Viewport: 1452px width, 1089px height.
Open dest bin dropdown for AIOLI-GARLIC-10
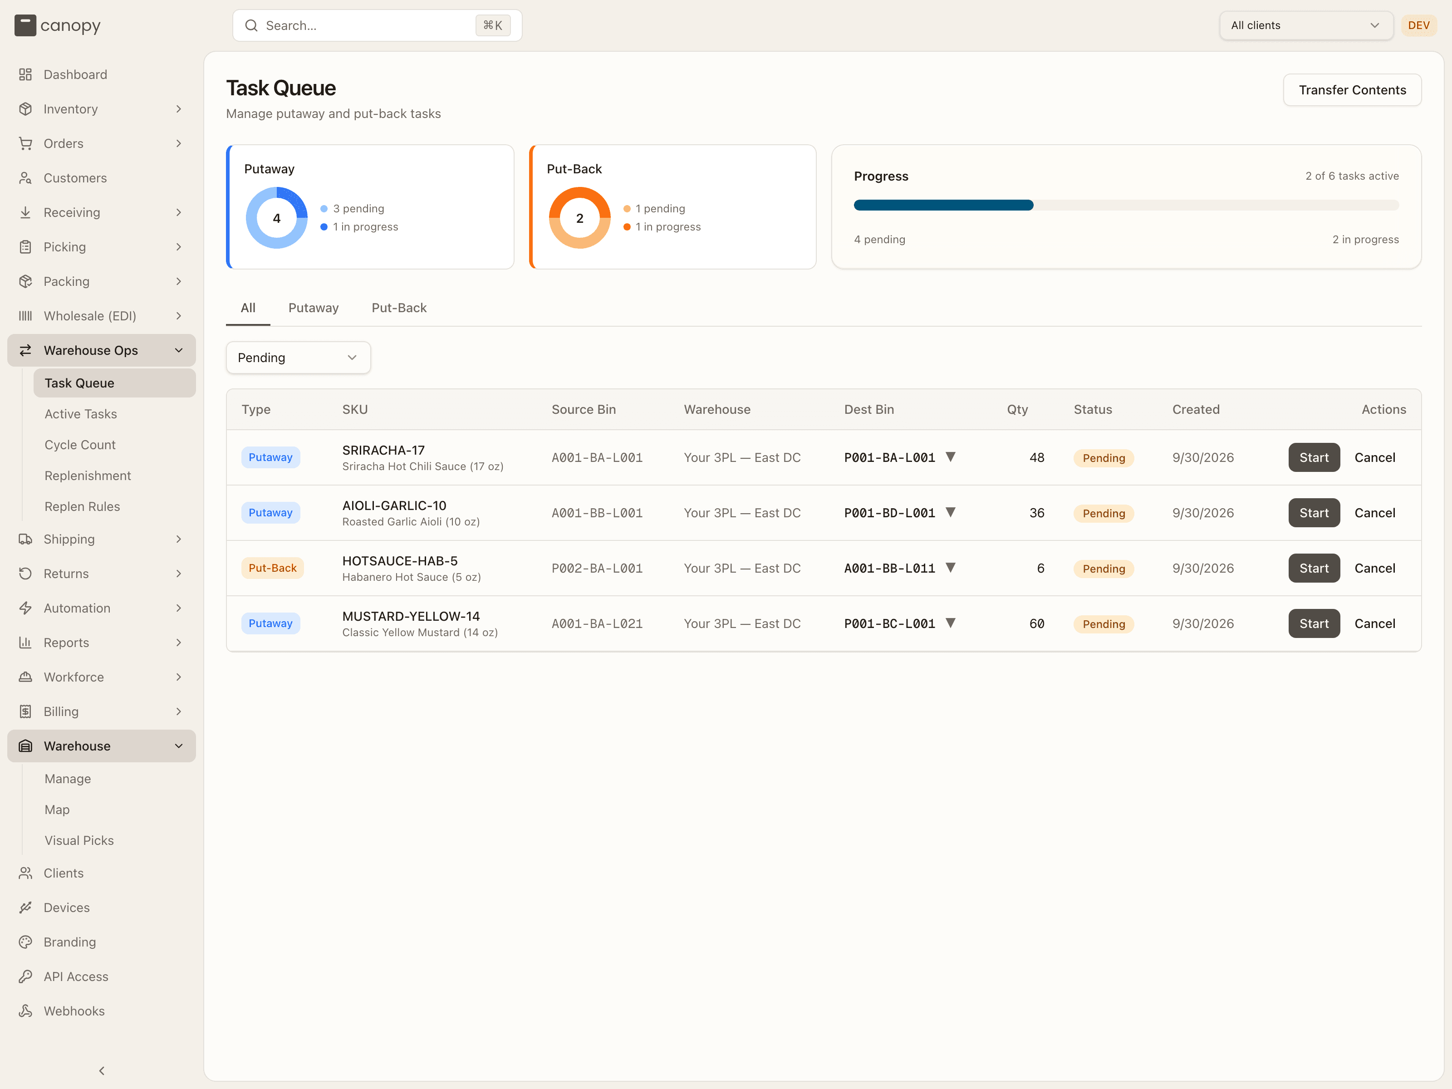[x=950, y=513]
